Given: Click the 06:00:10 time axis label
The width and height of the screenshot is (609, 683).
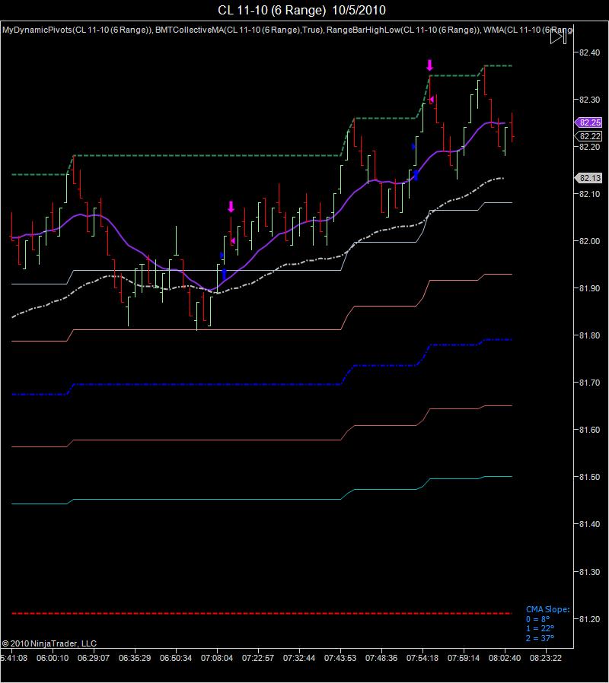Looking at the screenshot, I should click(x=53, y=658).
